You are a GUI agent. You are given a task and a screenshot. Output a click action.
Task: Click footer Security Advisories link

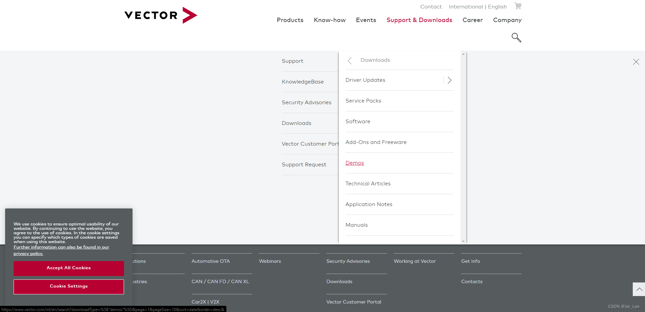(348, 261)
